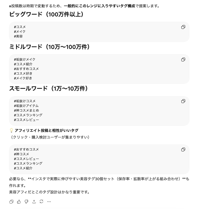The height and width of the screenshot is (209, 200).
Task: Share the response using the upload icon
Action: (x=34, y=202)
